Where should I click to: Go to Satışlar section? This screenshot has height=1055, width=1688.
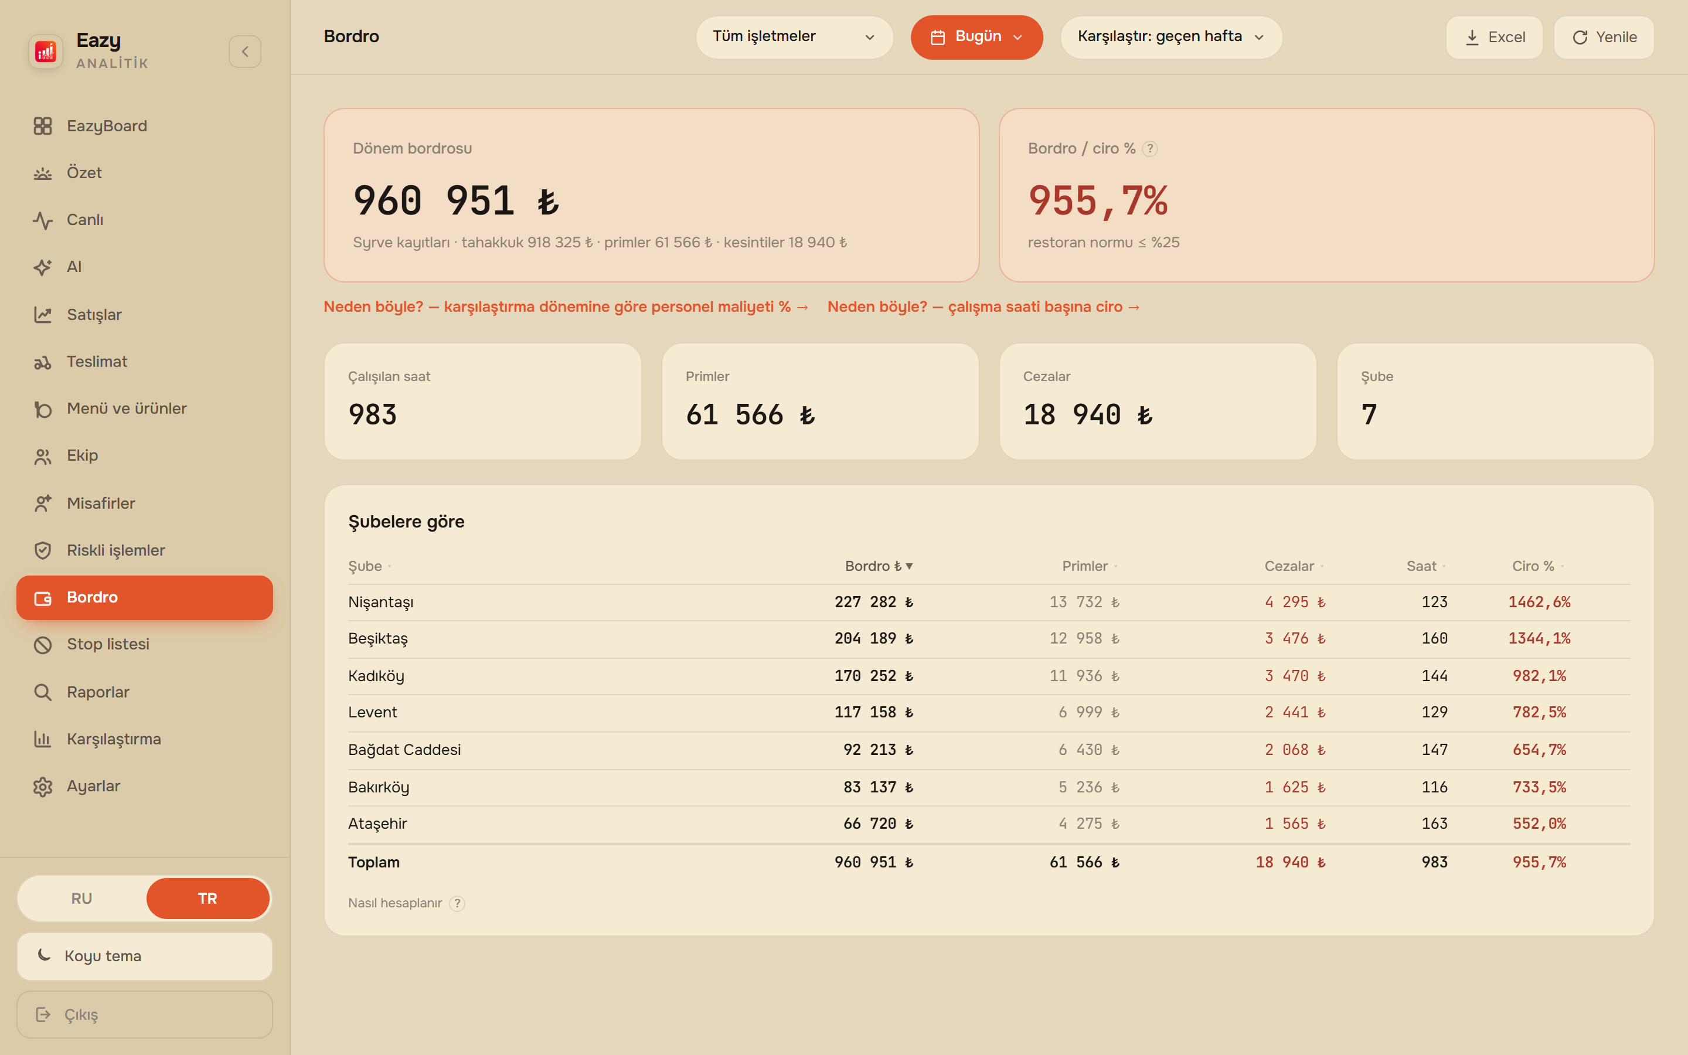pyautogui.click(x=144, y=315)
